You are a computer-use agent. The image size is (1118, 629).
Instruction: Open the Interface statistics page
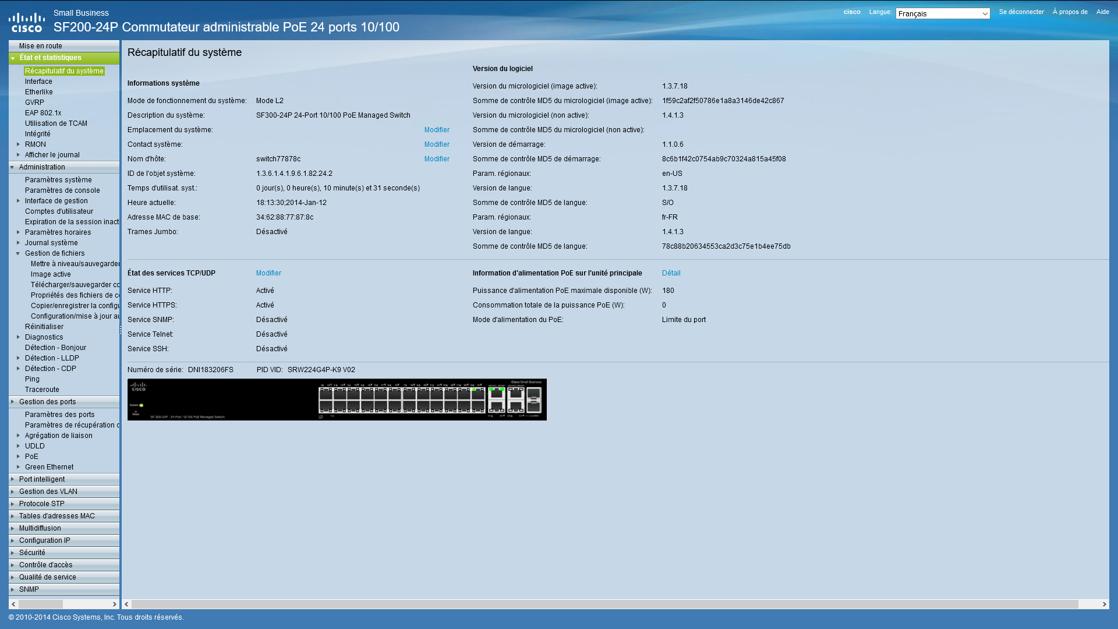click(x=38, y=82)
